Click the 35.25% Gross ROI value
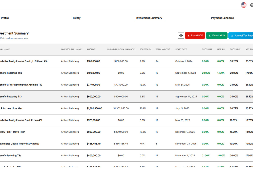Viewport: 253px width, 190px height. point(234,61)
